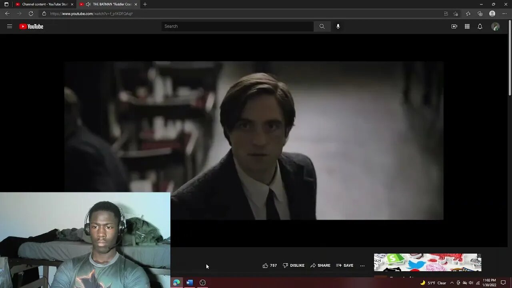Click the Batman video player
512x288 pixels.
254,140
